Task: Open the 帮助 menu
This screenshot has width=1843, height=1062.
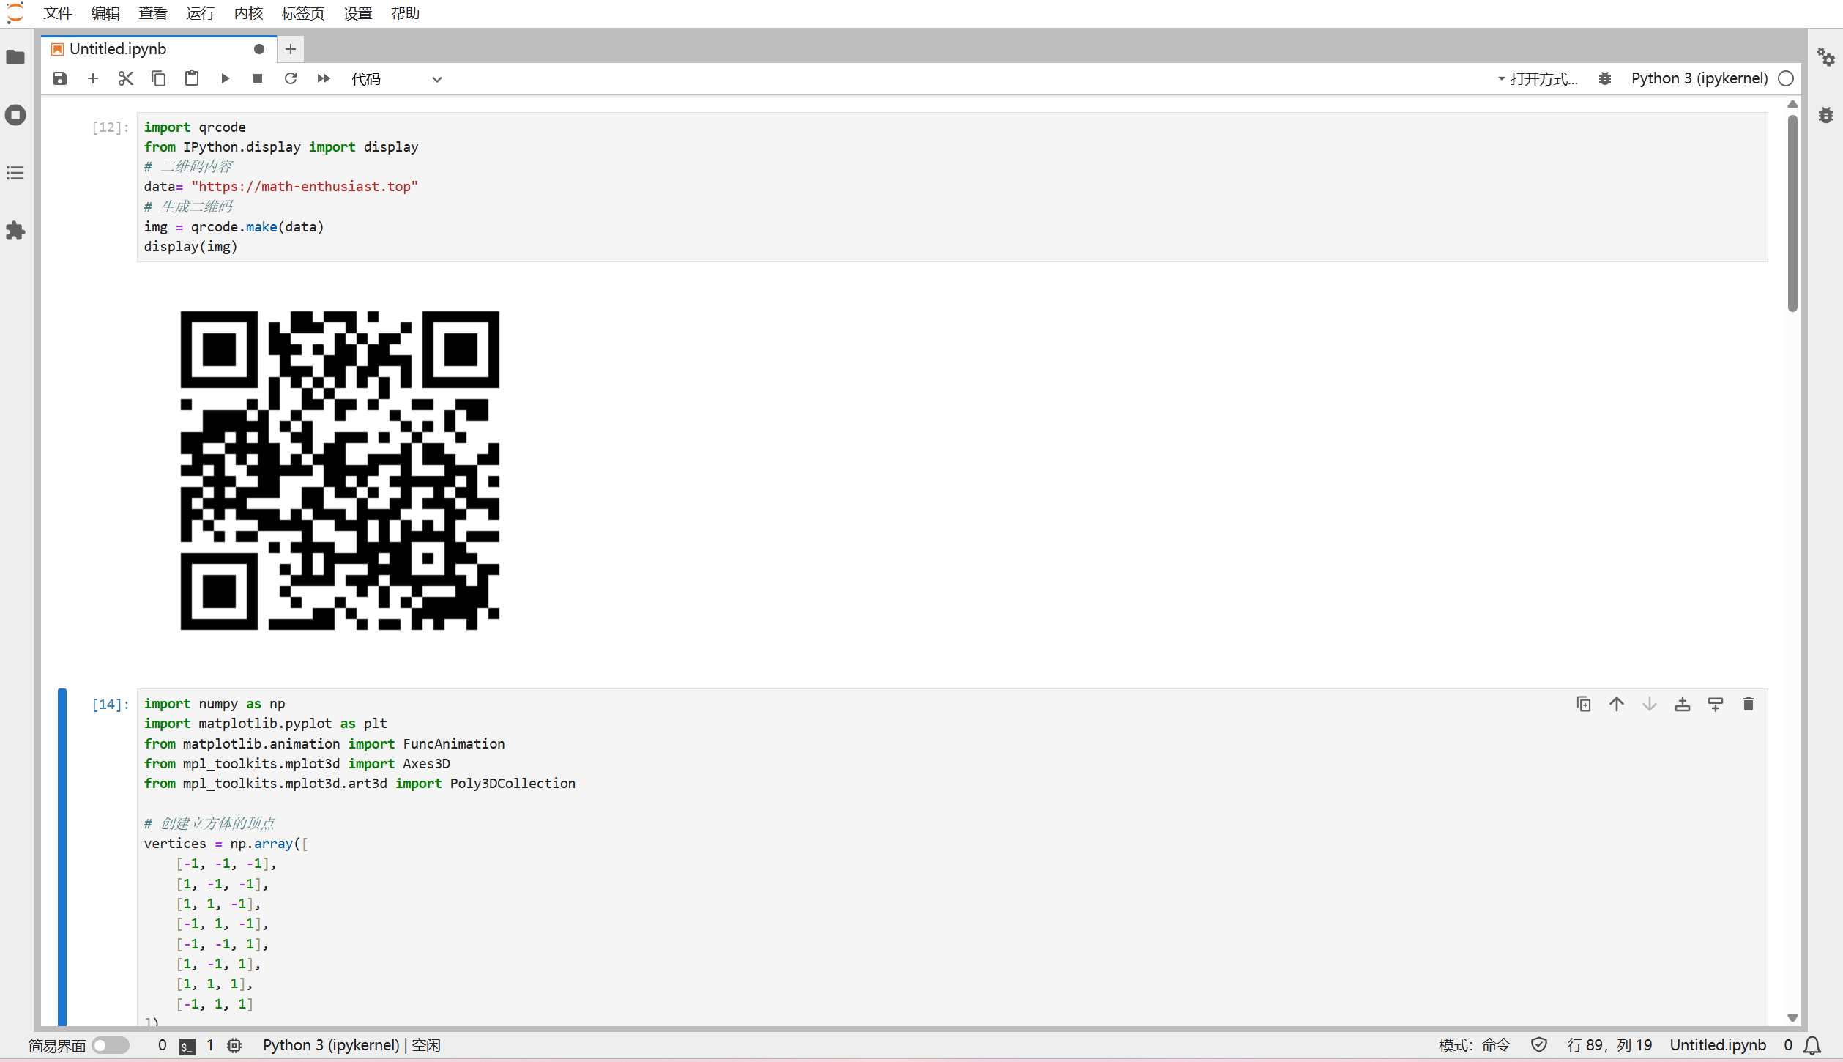Action: [405, 13]
